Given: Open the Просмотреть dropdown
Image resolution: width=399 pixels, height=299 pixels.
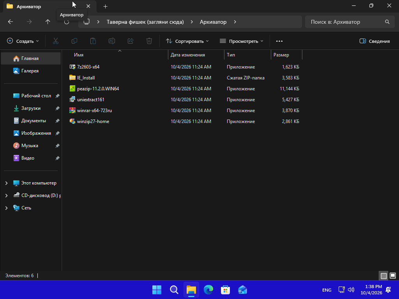Looking at the screenshot, I should tap(242, 41).
